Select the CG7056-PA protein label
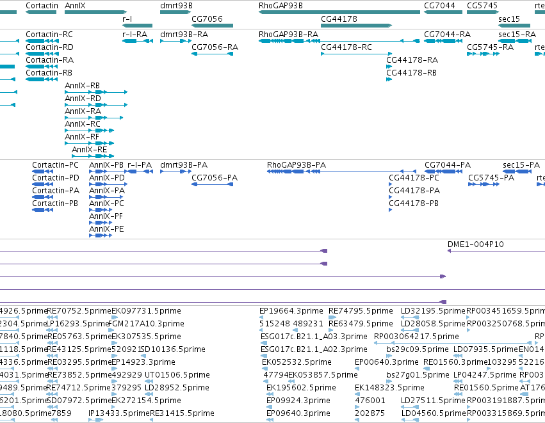 click(215, 178)
